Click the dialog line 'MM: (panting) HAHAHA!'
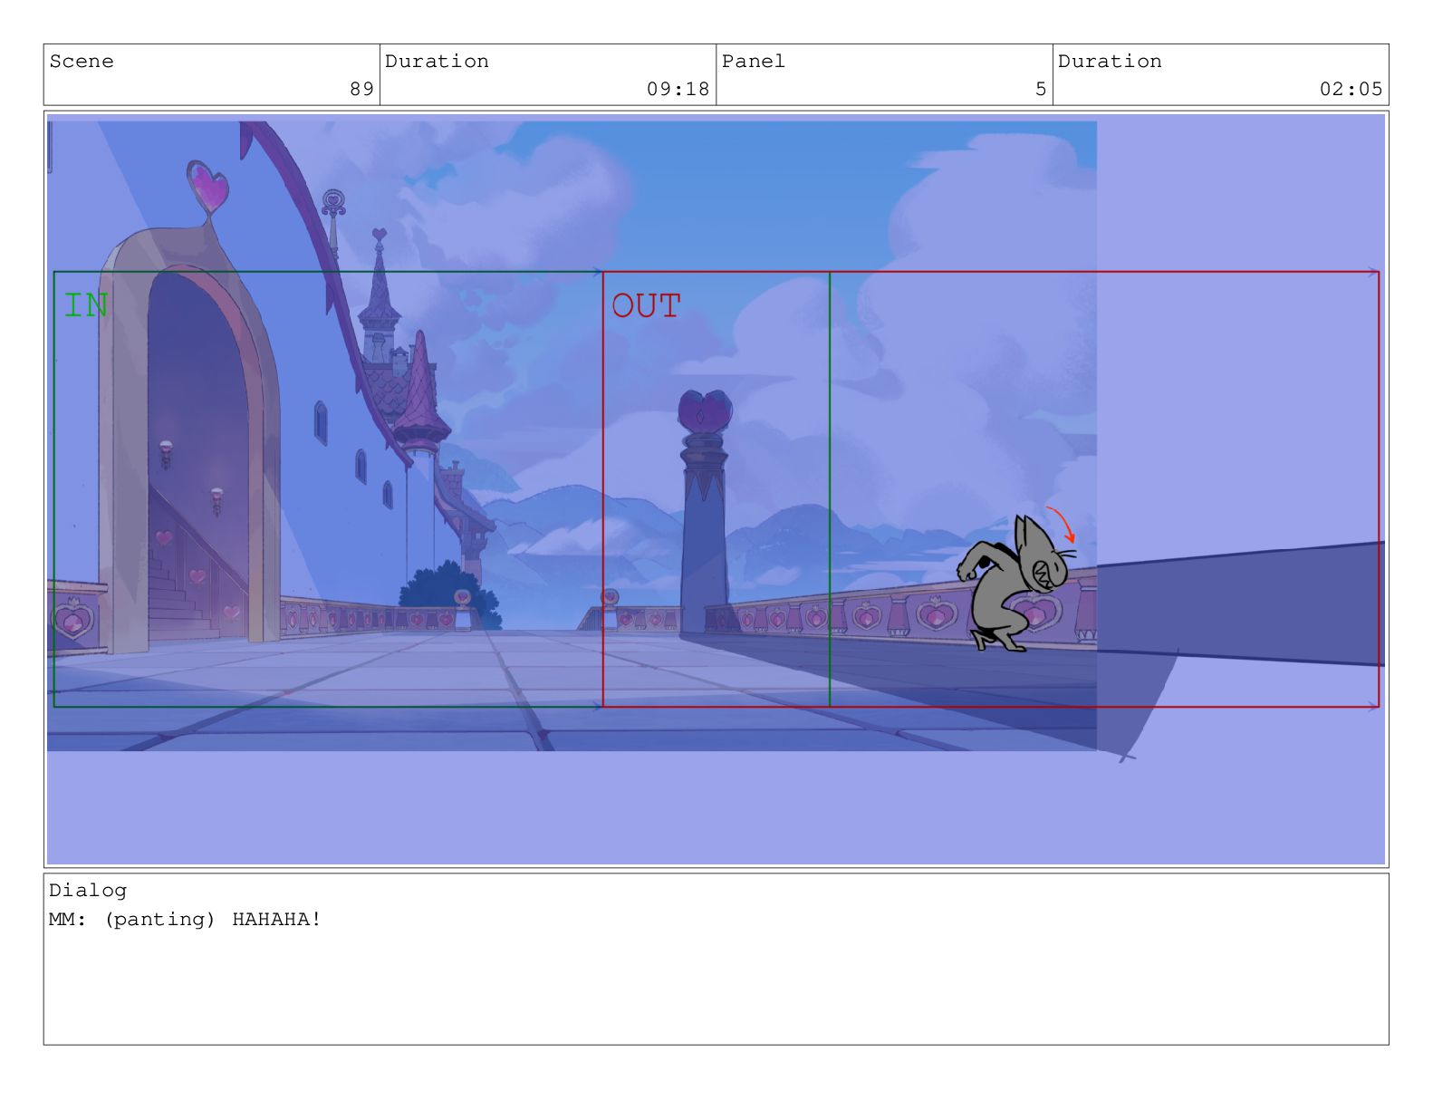1433x1110 pixels. (185, 919)
